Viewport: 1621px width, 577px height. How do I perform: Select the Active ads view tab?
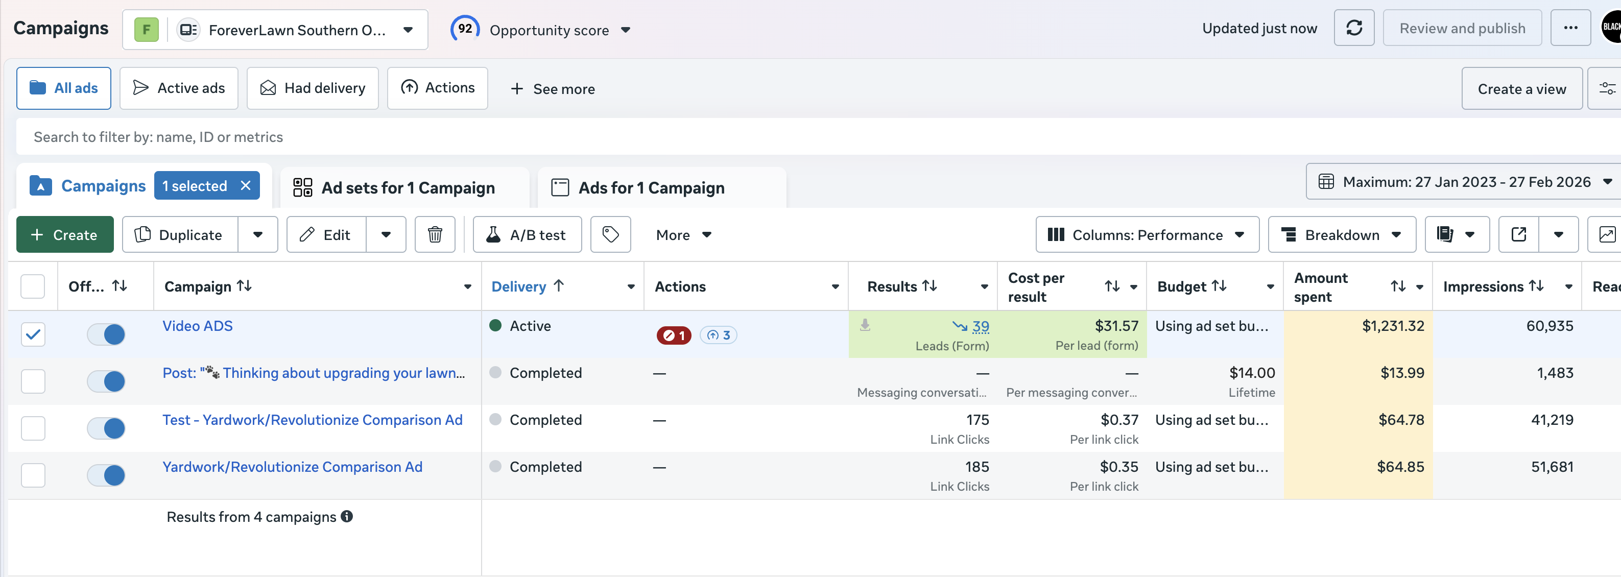click(x=179, y=88)
